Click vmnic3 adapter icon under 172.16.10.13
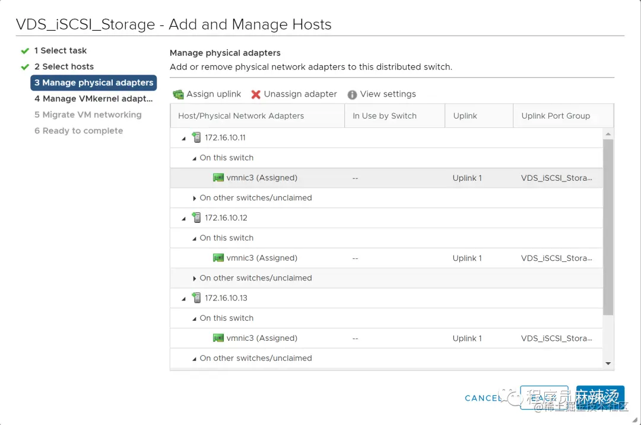Viewport: 641px width, 425px height. 218,338
